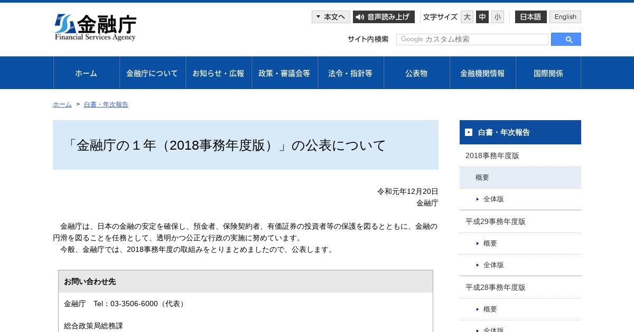The height and width of the screenshot is (332, 634).
Task: Follow the ホーム breadcrumb link
Action: tap(62, 104)
